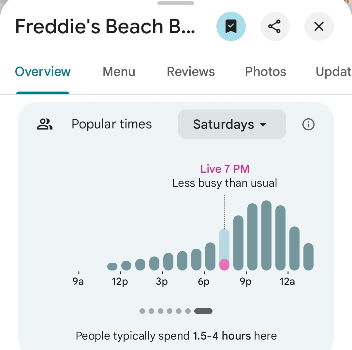352x350 pixels.
Task: Switch to the Reviews tab
Action: pyautogui.click(x=191, y=72)
